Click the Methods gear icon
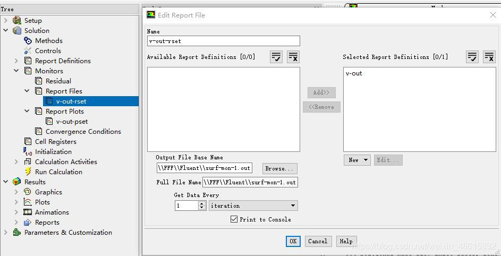501x256 pixels. click(x=28, y=40)
